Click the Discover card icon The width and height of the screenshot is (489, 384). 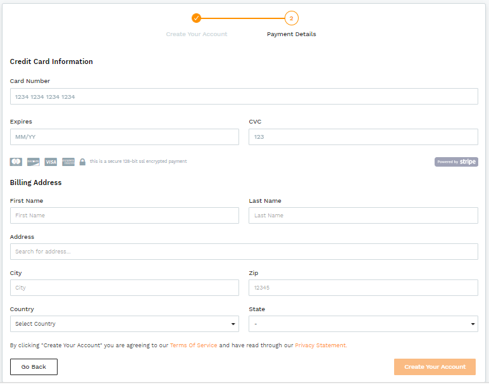[34, 162]
